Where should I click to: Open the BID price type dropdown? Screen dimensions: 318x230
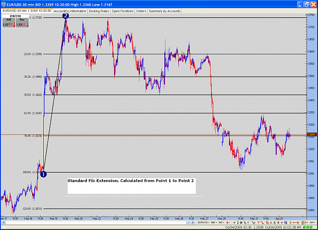221,222
